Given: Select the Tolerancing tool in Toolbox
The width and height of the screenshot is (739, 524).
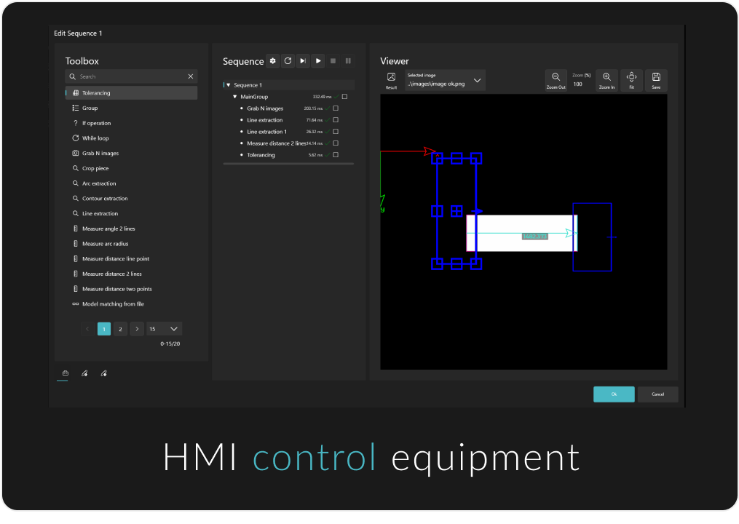Looking at the screenshot, I should [132, 93].
